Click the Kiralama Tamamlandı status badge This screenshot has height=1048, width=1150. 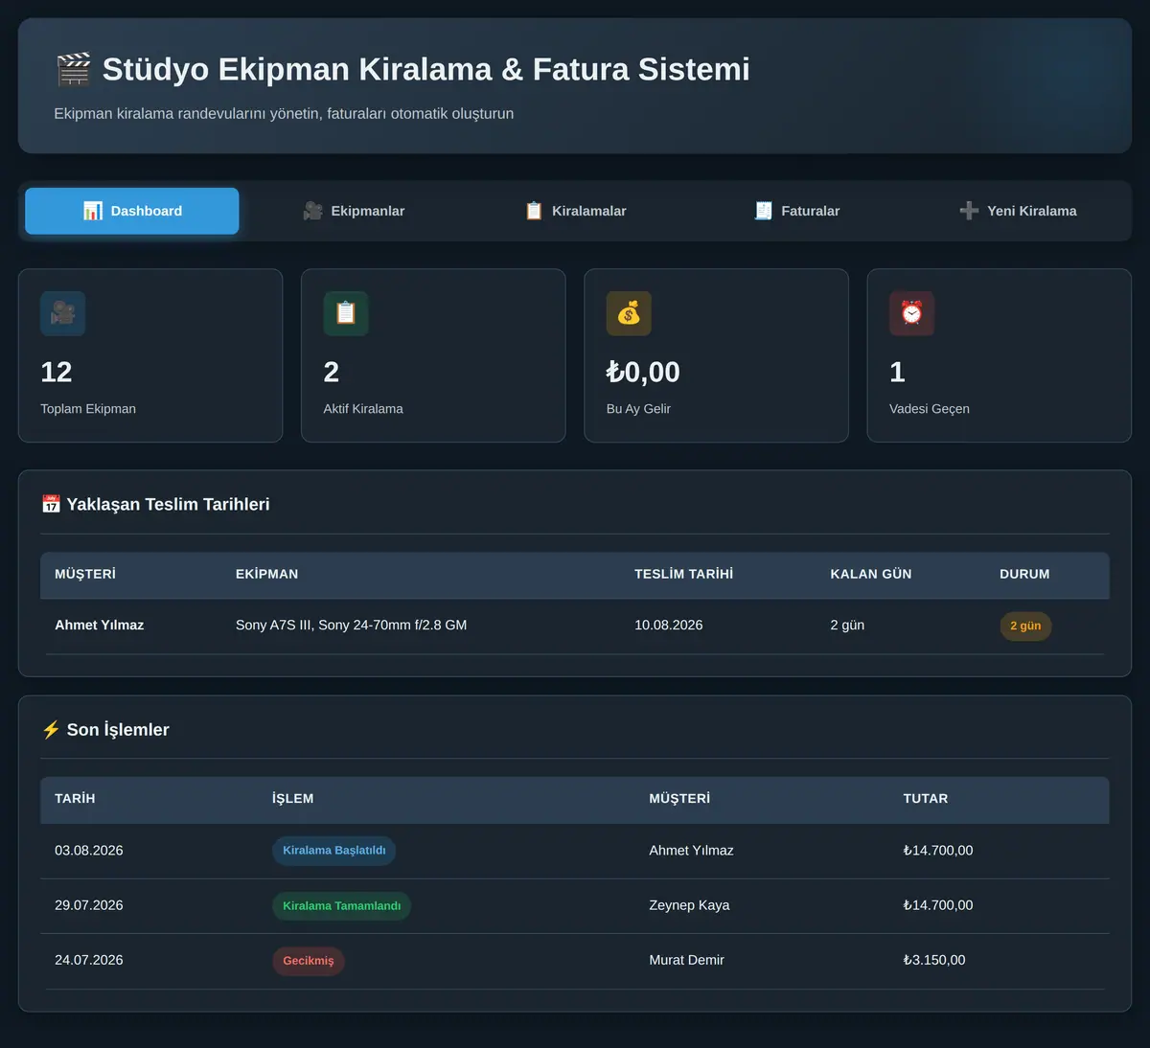[342, 906]
